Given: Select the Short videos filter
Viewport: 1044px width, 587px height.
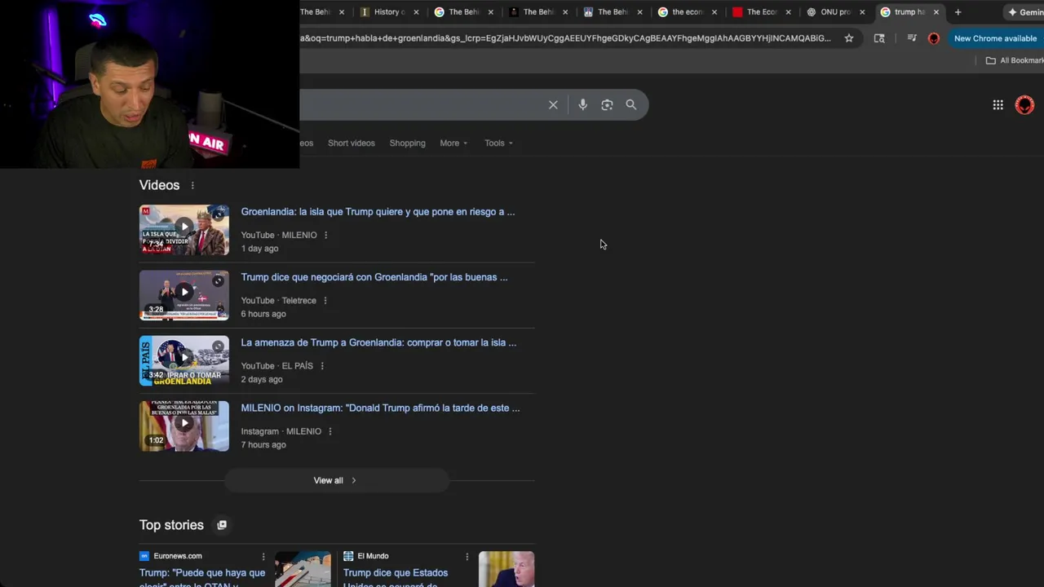Looking at the screenshot, I should point(352,143).
